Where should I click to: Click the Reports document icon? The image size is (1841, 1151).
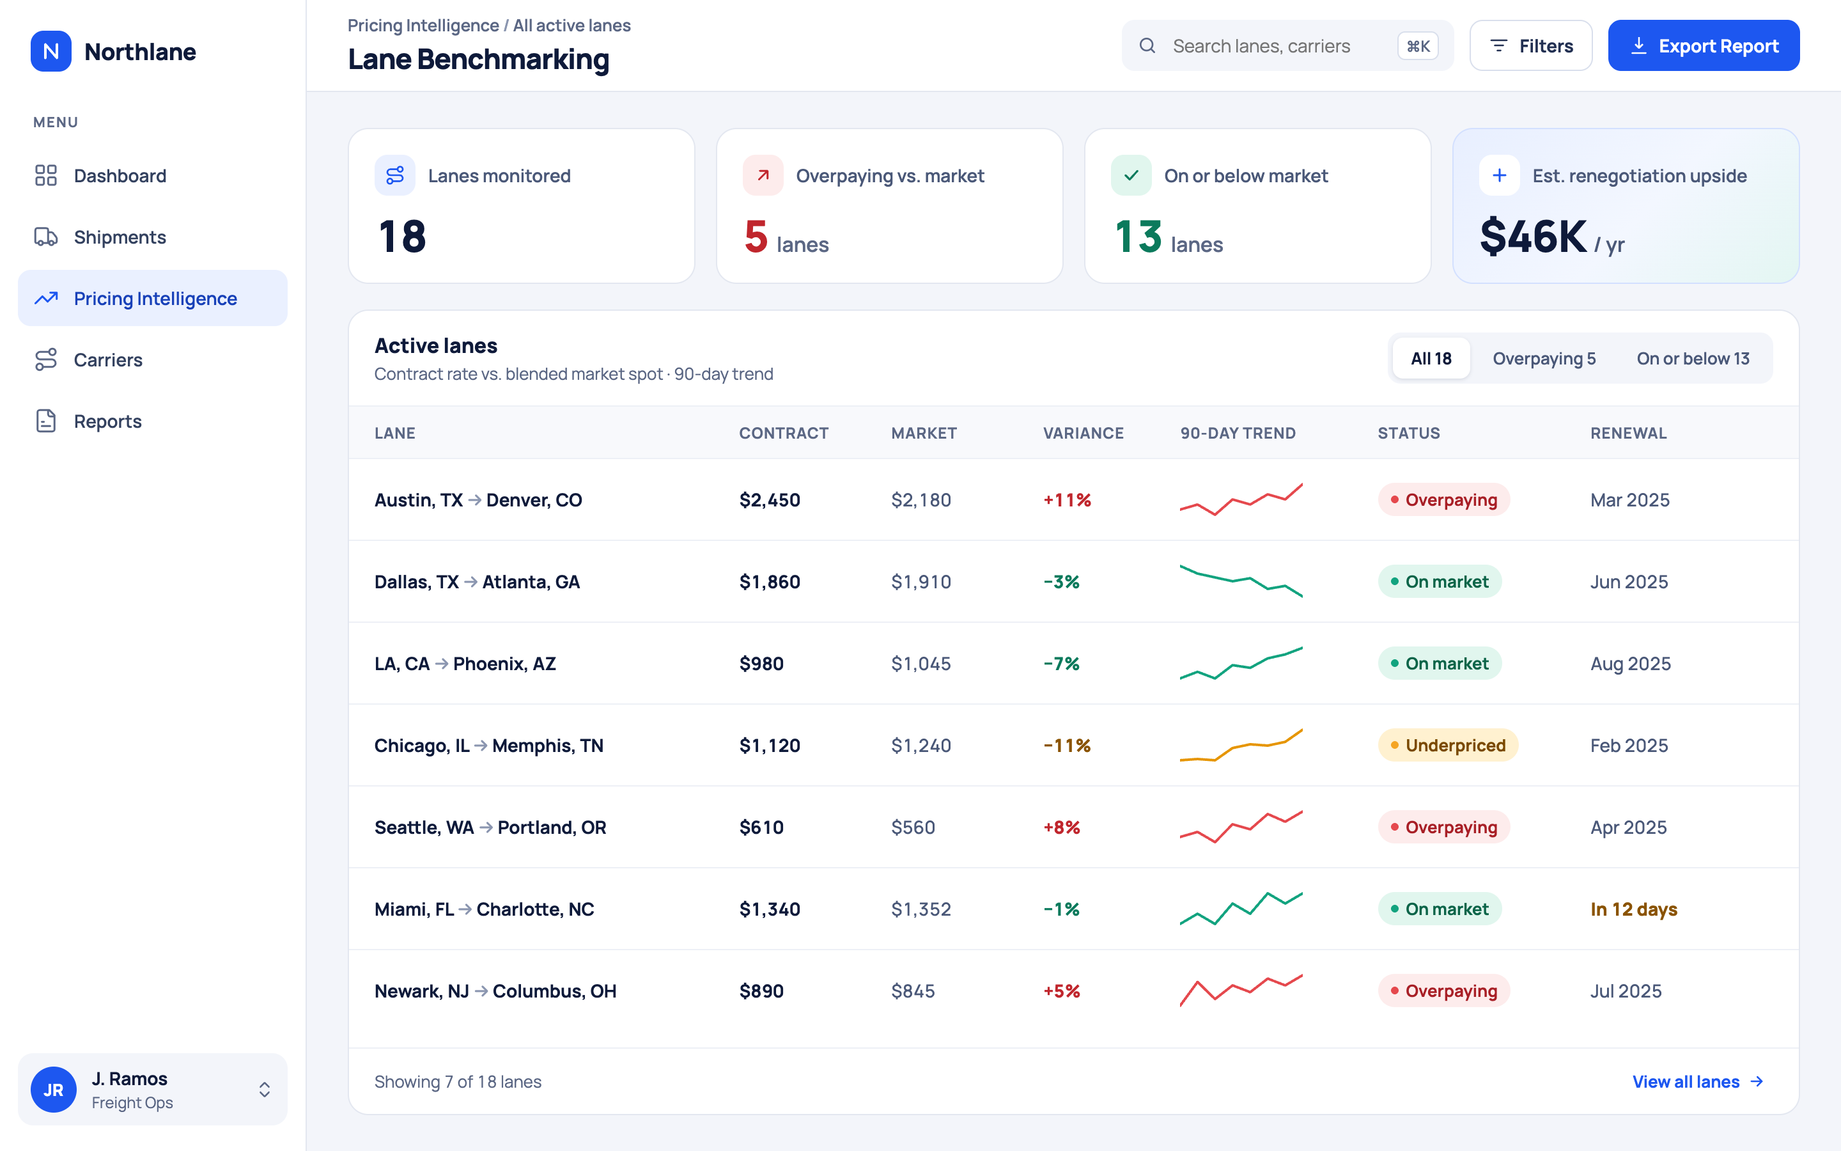(45, 421)
